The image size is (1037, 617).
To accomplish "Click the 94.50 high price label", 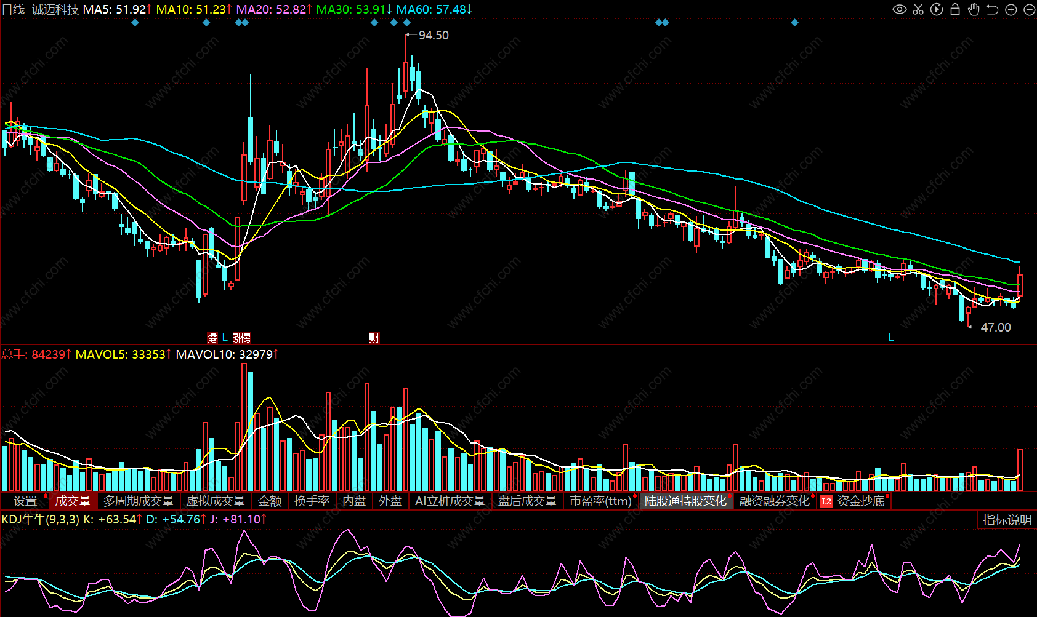I will [434, 35].
